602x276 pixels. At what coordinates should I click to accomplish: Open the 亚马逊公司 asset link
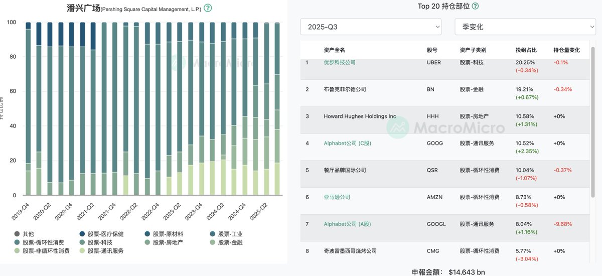coord(337,197)
